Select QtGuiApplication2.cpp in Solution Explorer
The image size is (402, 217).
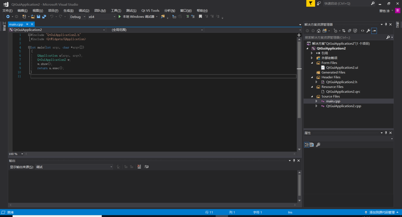click(x=343, y=106)
